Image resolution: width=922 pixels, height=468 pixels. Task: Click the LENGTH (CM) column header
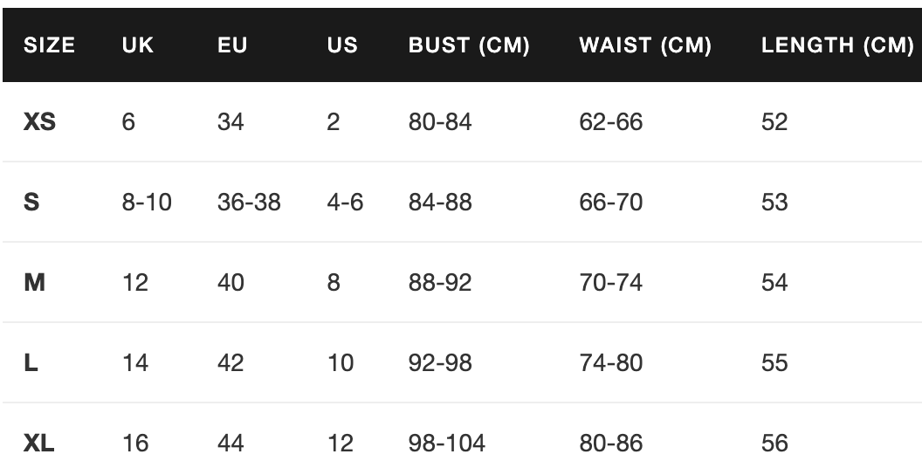pyautogui.click(x=836, y=46)
